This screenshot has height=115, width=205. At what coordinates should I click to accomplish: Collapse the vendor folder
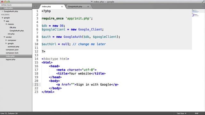4,37
